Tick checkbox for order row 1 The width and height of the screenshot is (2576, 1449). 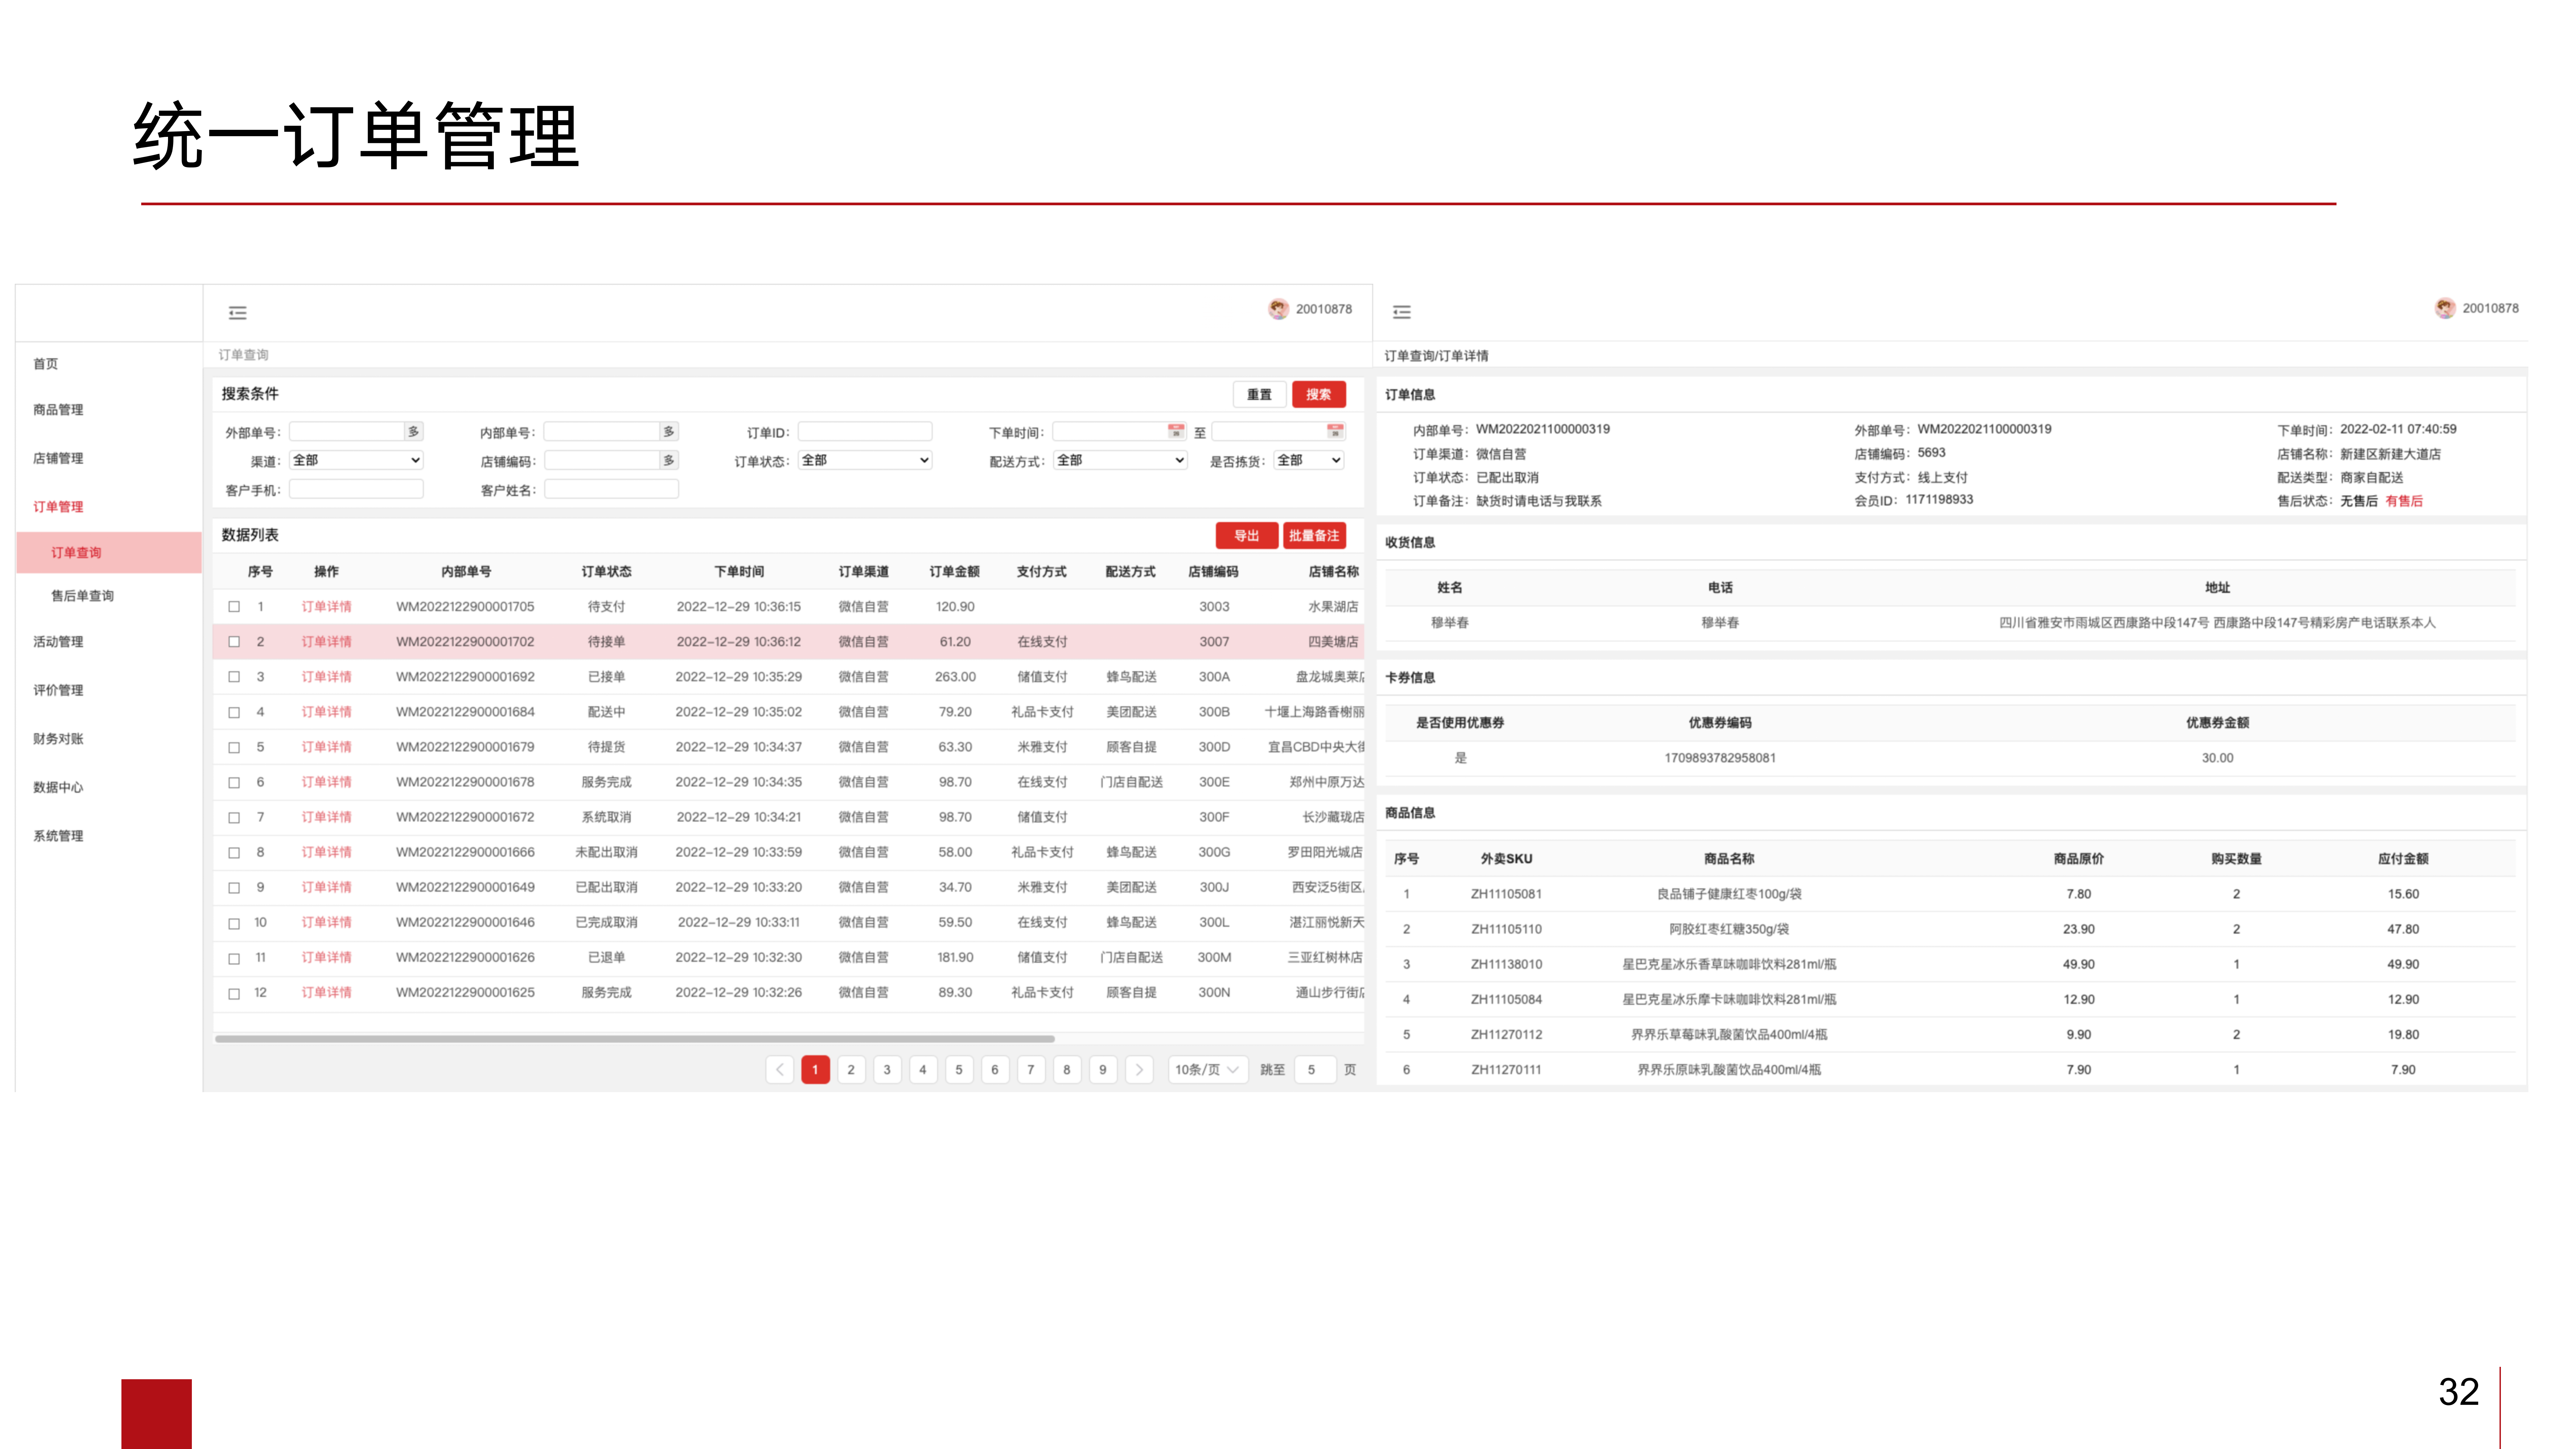234,607
